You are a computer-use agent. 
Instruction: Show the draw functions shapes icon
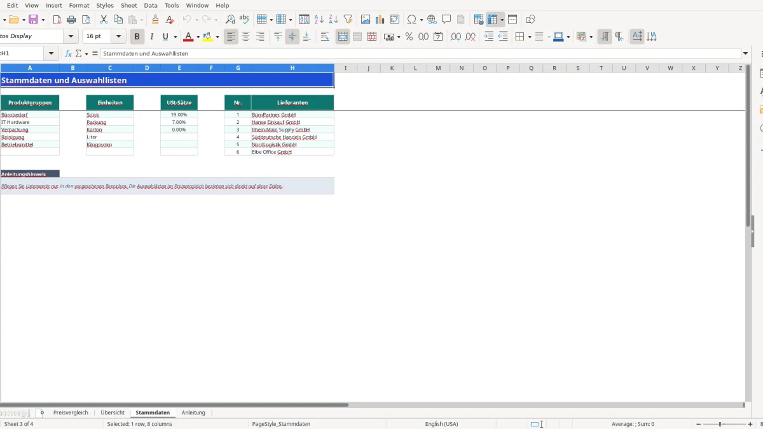(530, 20)
